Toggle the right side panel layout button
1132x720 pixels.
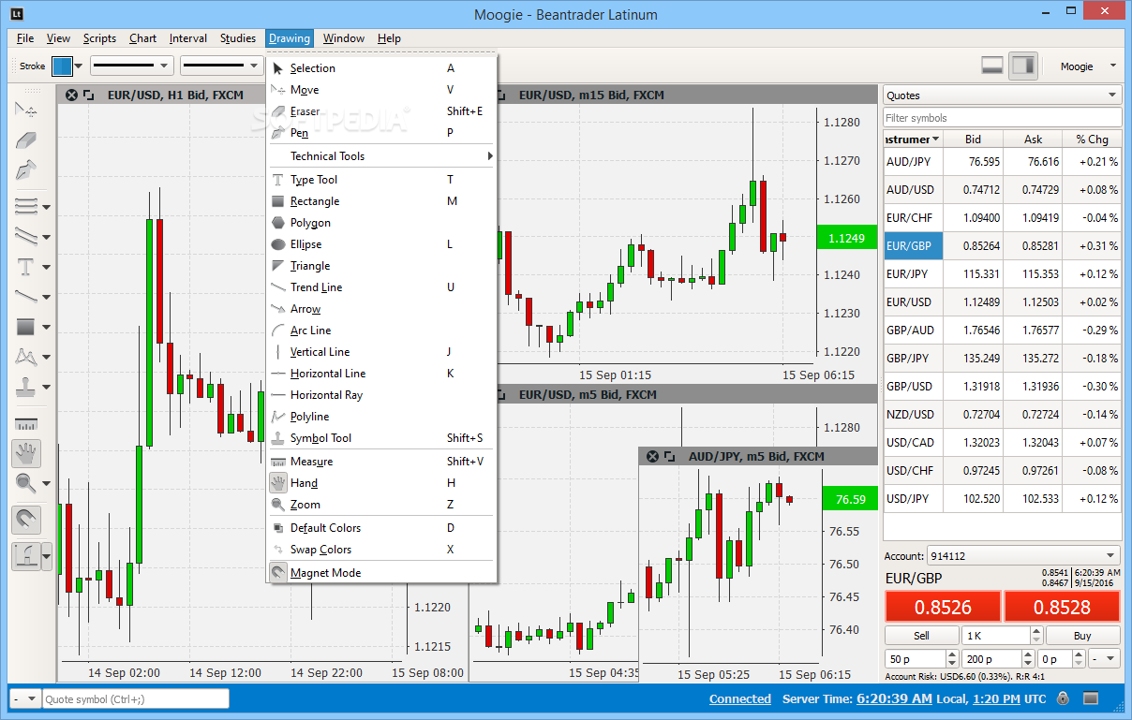pos(1023,66)
